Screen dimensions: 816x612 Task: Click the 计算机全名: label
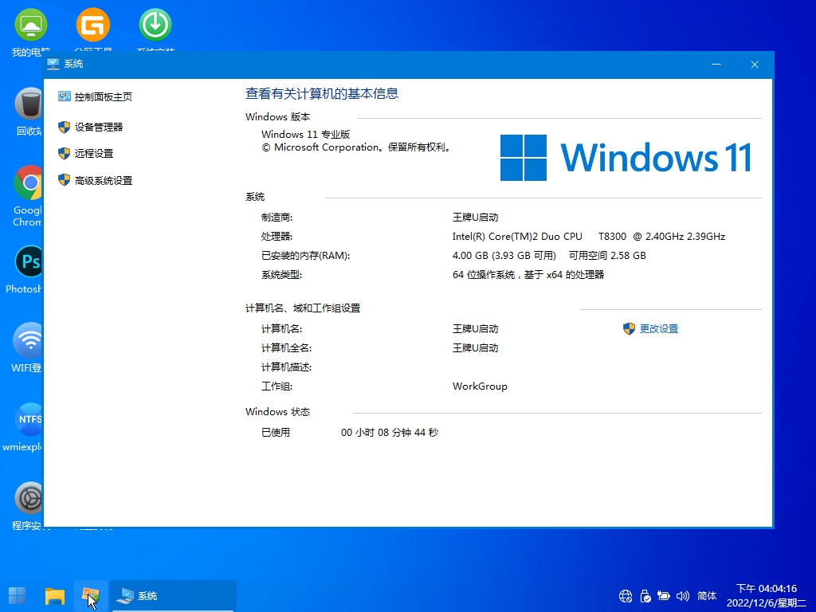tap(286, 348)
